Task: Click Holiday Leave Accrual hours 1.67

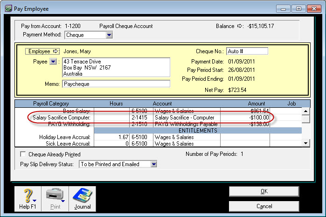Action: click(123, 137)
